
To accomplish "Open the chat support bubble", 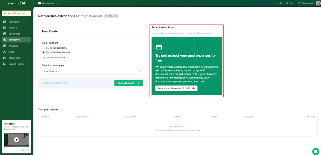I will tap(316, 151).
